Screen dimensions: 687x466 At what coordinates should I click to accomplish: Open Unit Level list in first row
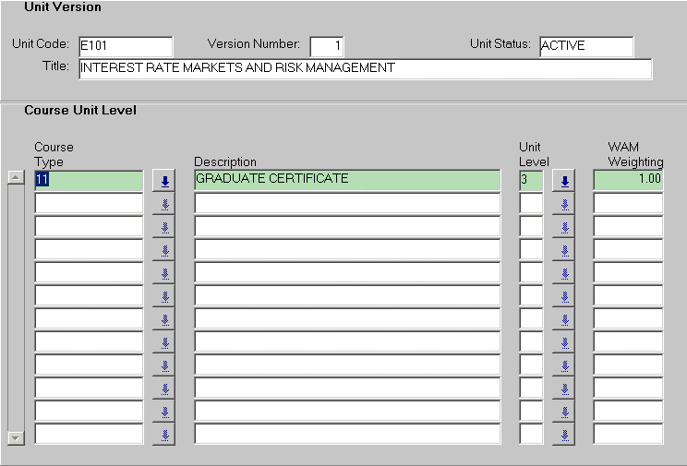(563, 181)
